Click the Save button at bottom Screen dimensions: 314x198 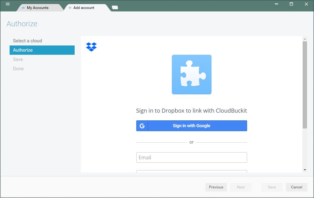point(272,187)
